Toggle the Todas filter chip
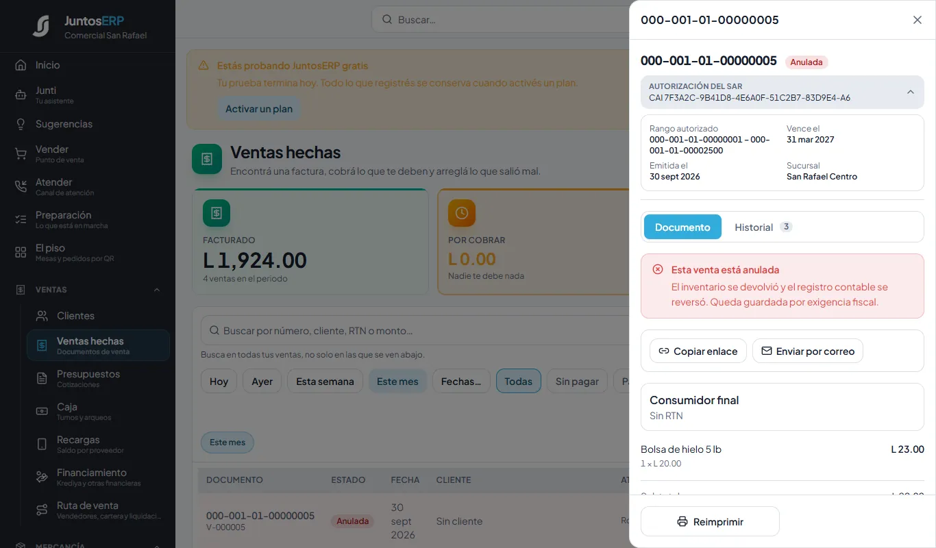This screenshot has width=936, height=548. (518, 382)
